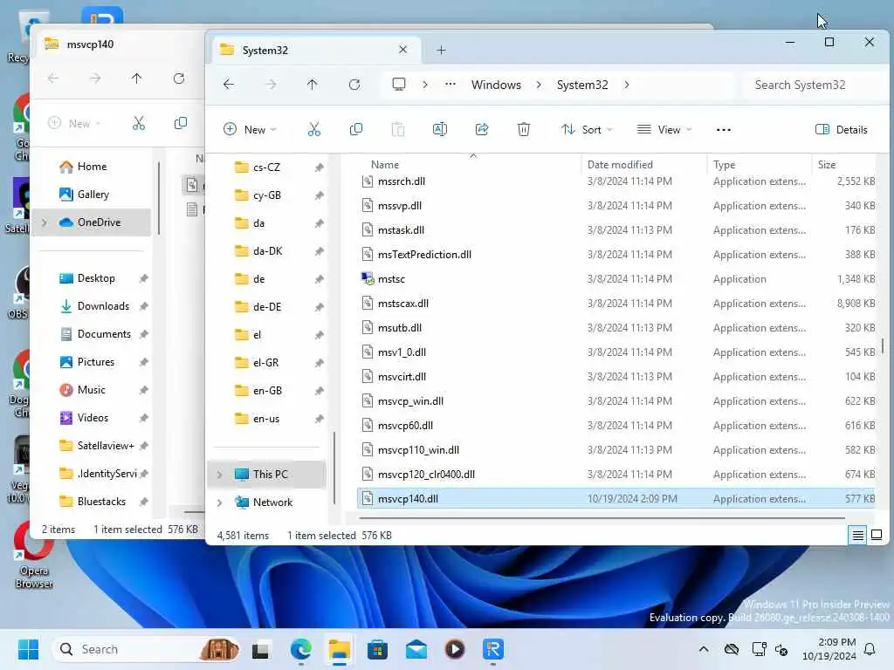Click Windows in the breadcrumb path
894x670 pixels.
496,85
